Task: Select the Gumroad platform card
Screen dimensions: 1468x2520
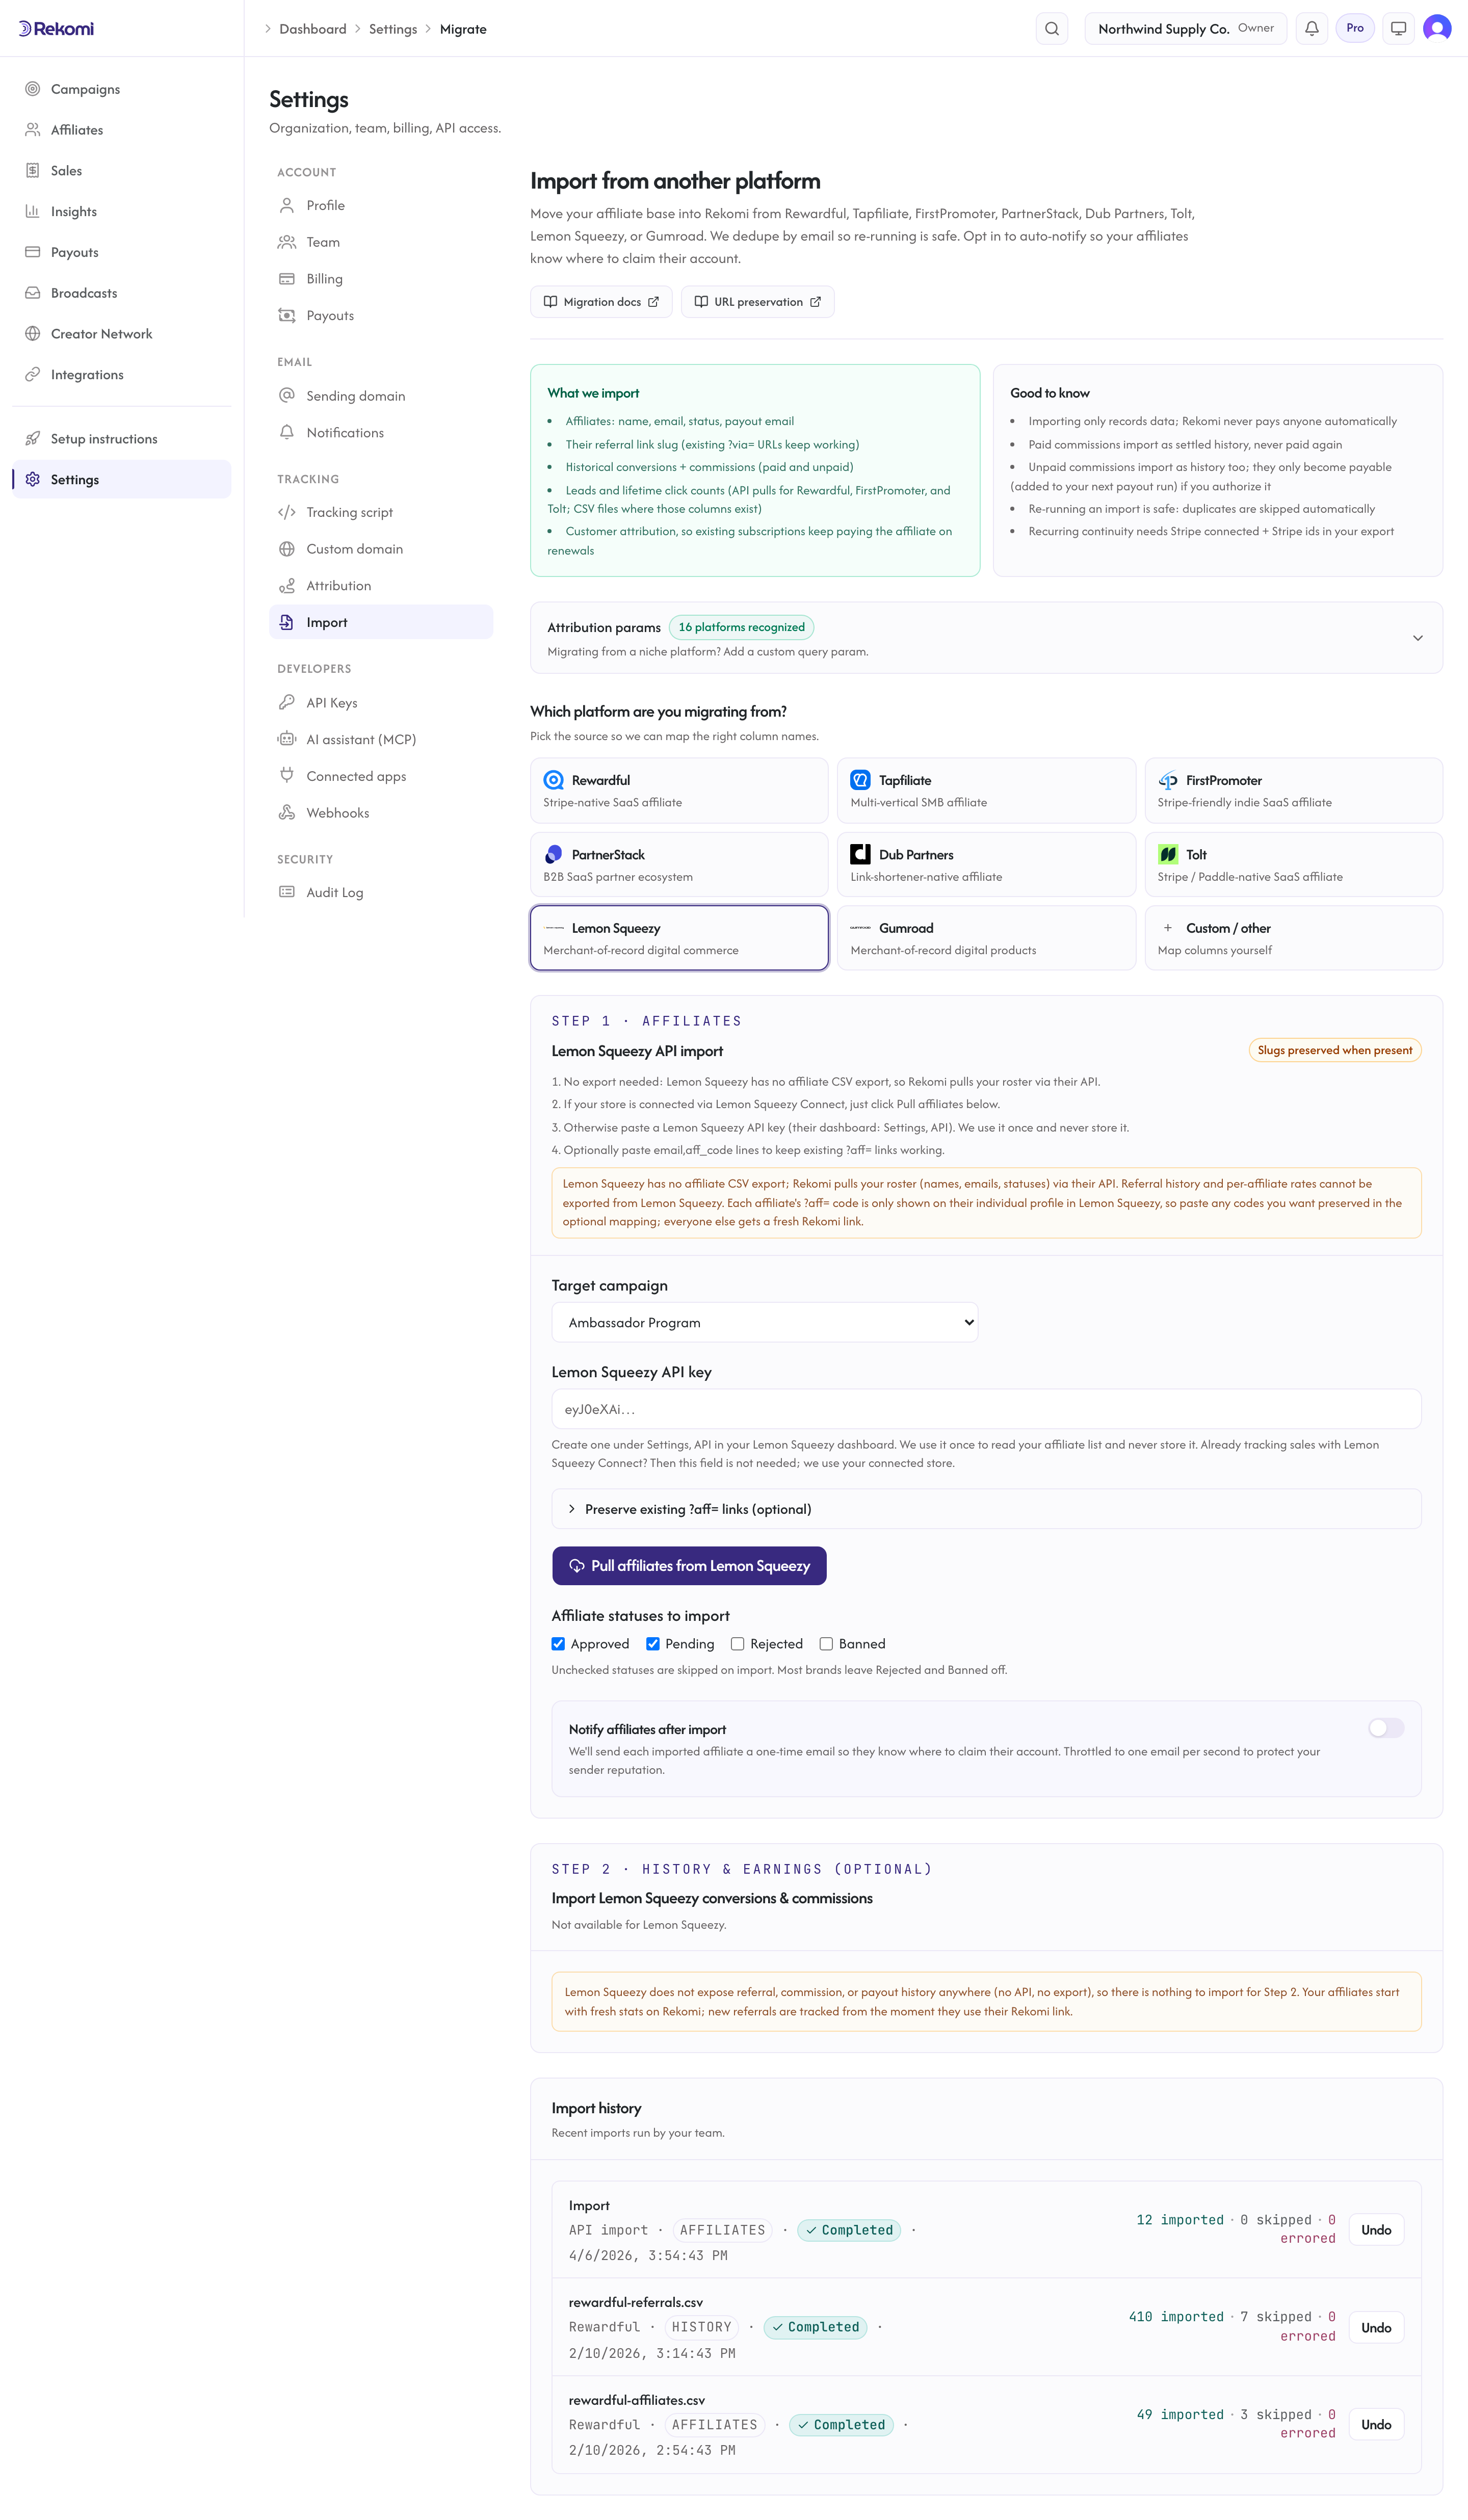Action: [x=986, y=938]
